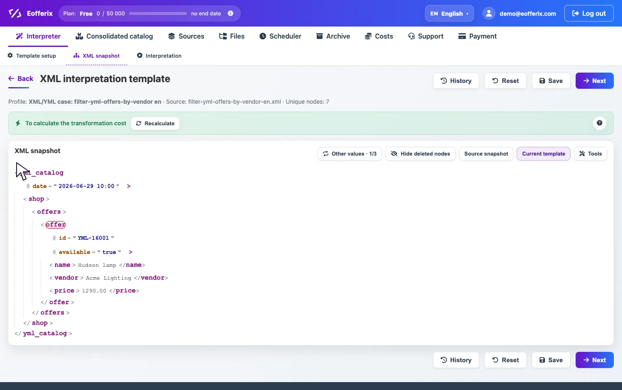
Task: Switch to Source snapshot view
Action: point(486,154)
